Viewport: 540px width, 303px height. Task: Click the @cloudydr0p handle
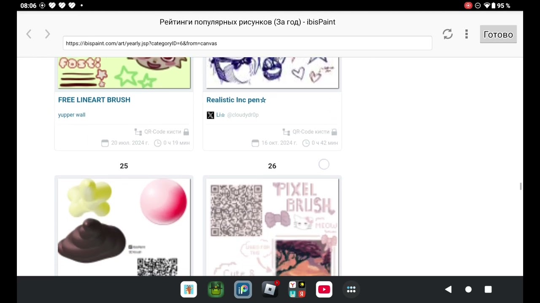(x=243, y=115)
